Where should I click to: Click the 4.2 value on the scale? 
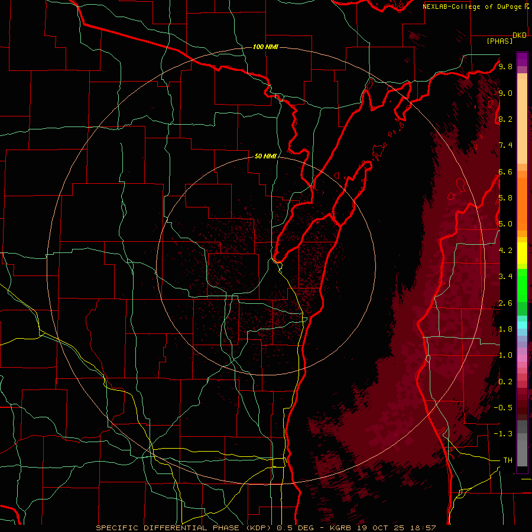point(505,251)
